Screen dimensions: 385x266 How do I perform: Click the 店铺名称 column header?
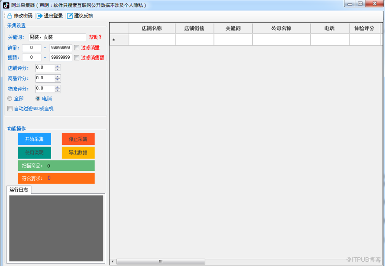[x=152, y=28]
